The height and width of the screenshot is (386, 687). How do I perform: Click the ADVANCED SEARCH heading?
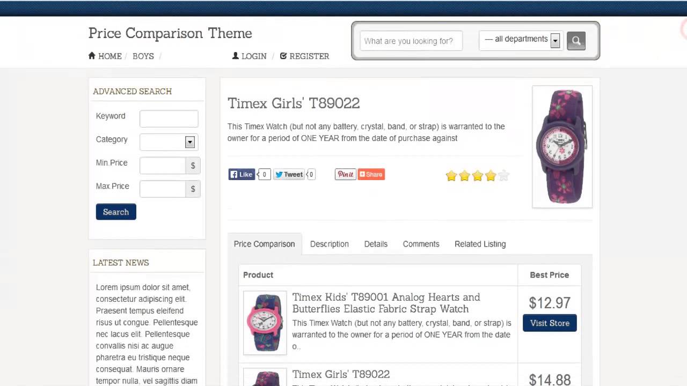pos(133,91)
